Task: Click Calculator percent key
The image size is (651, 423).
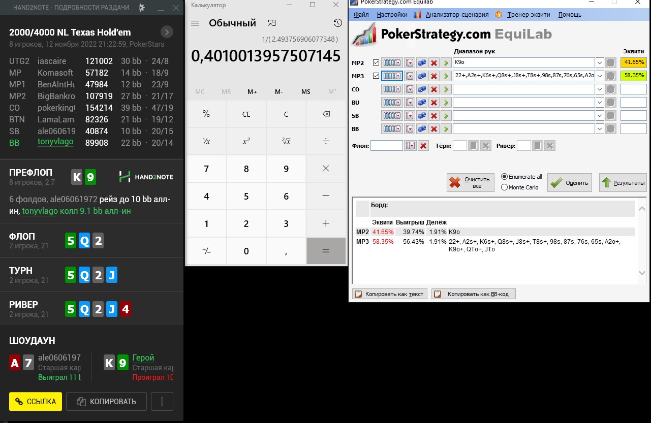Action: point(206,114)
